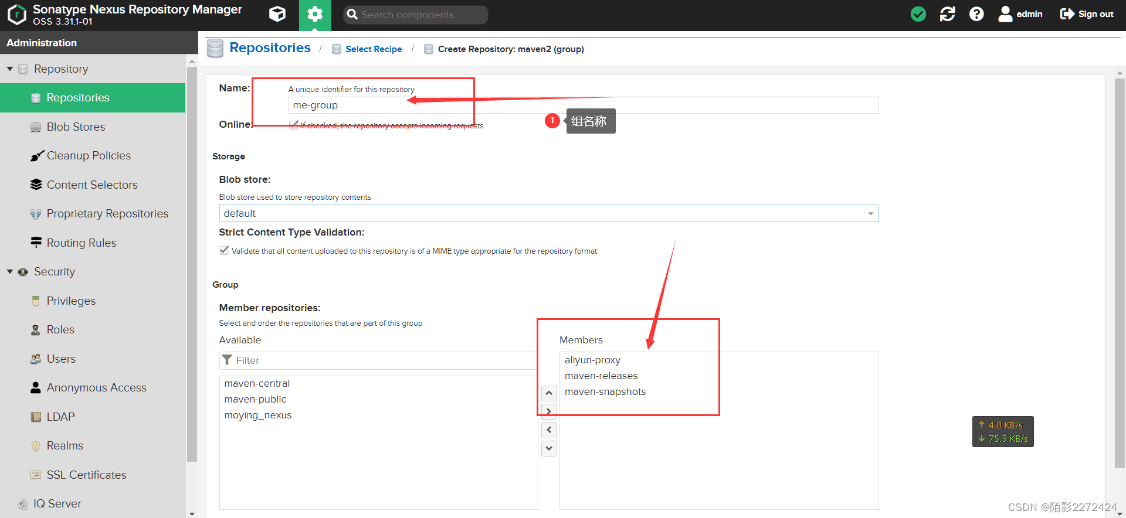
Task: Click the Repositories breadcrumb link
Action: point(270,47)
